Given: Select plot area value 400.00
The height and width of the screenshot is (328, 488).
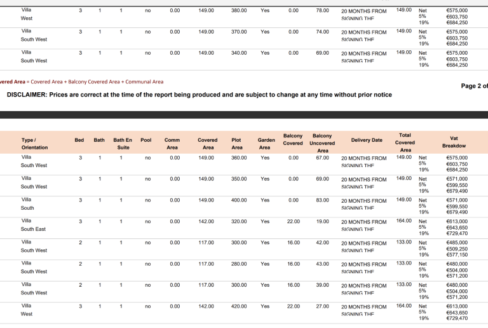Looking at the screenshot, I should pos(239,200).
